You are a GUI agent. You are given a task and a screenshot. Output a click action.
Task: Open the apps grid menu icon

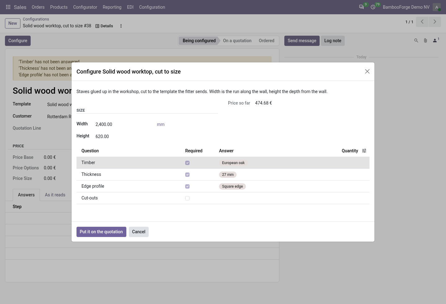[8, 7]
